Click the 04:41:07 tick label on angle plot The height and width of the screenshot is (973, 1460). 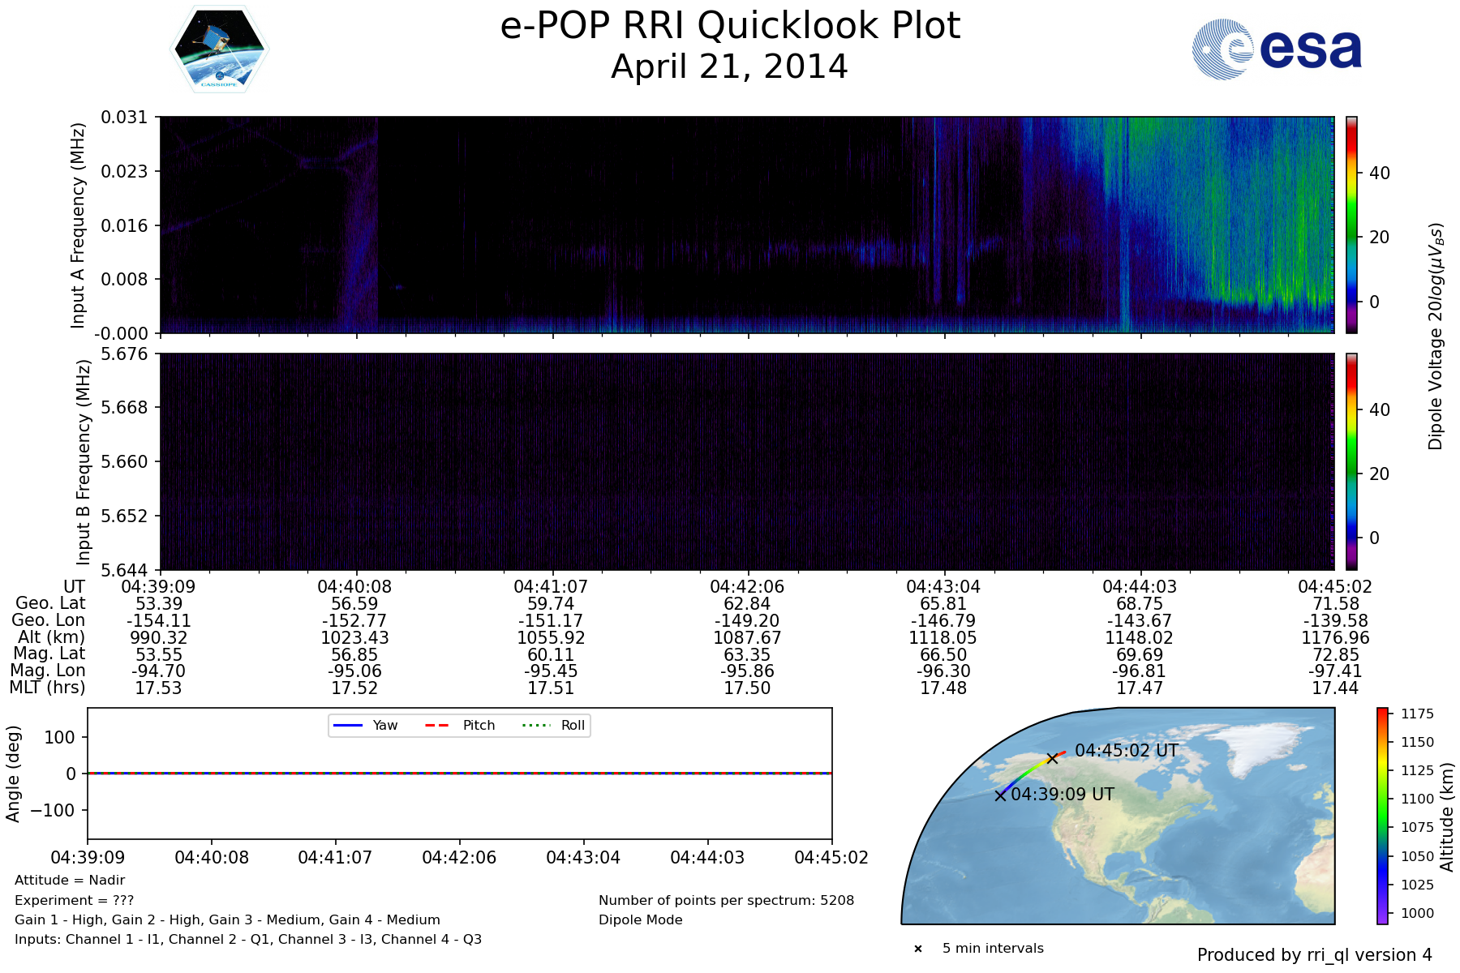pyautogui.click(x=335, y=858)
